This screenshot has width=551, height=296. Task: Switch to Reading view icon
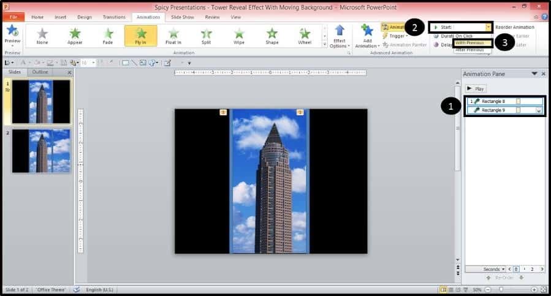coord(458,290)
